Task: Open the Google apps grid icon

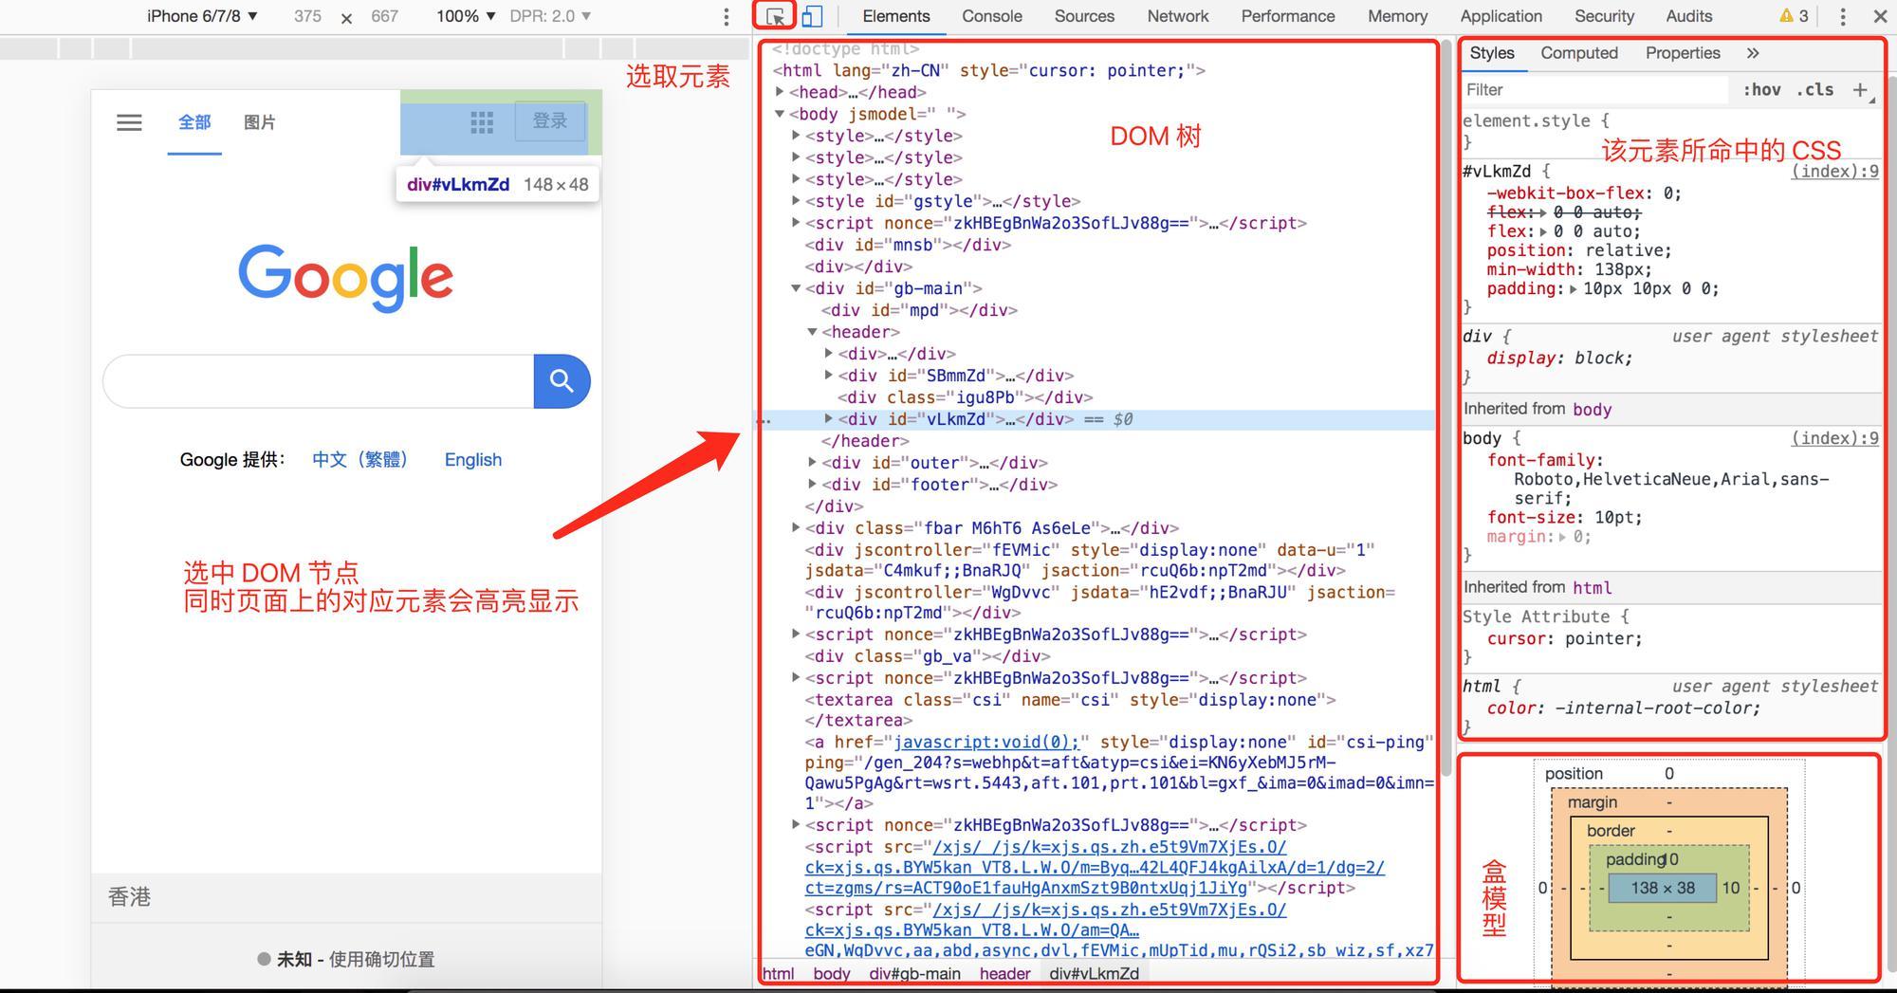Action: coord(482,122)
